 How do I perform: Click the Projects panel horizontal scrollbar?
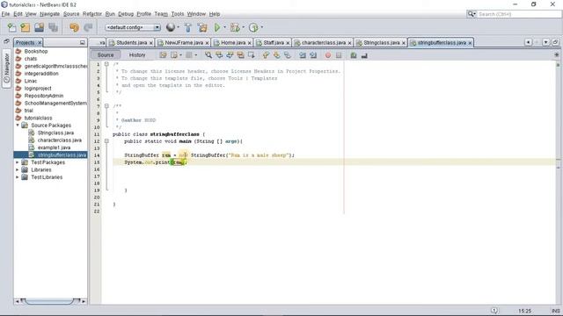50,301
